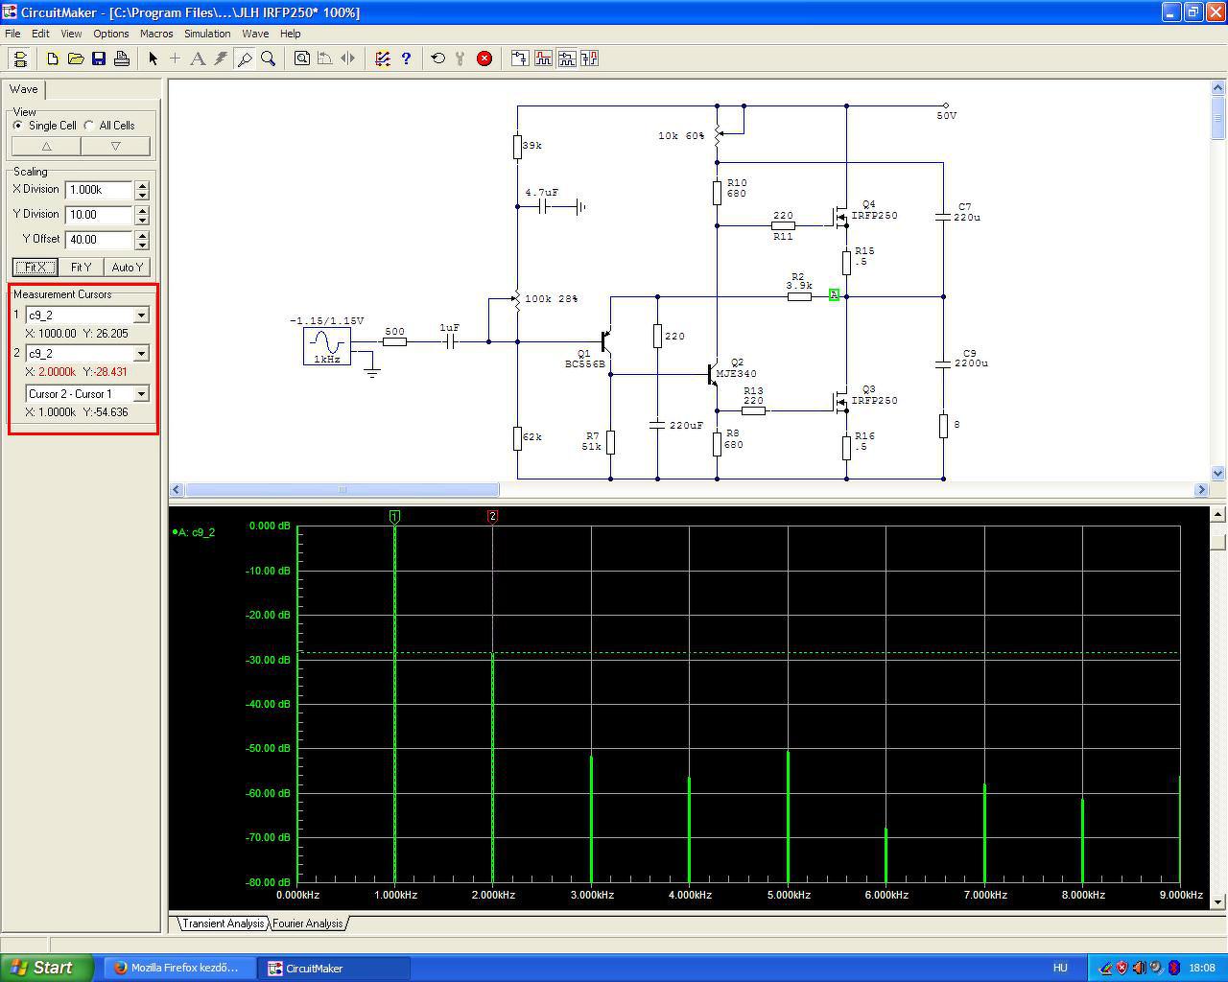The width and height of the screenshot is (1228, 982).
Task: Select the Text tool (A icon)
Action: click(198, 58)
